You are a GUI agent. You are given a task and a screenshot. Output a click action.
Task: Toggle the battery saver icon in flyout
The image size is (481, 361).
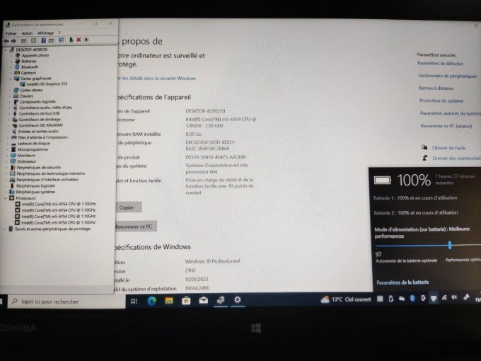pos(378,254)
